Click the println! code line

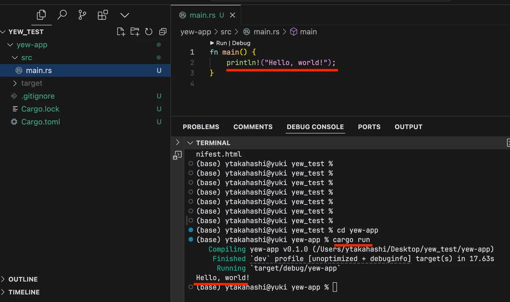point(281,62)
